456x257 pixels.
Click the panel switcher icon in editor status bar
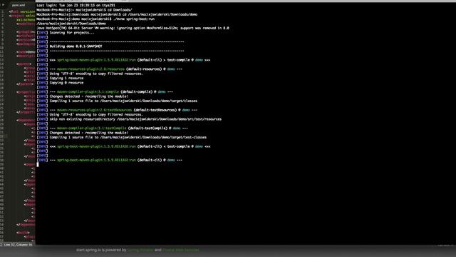click(1, 245)
